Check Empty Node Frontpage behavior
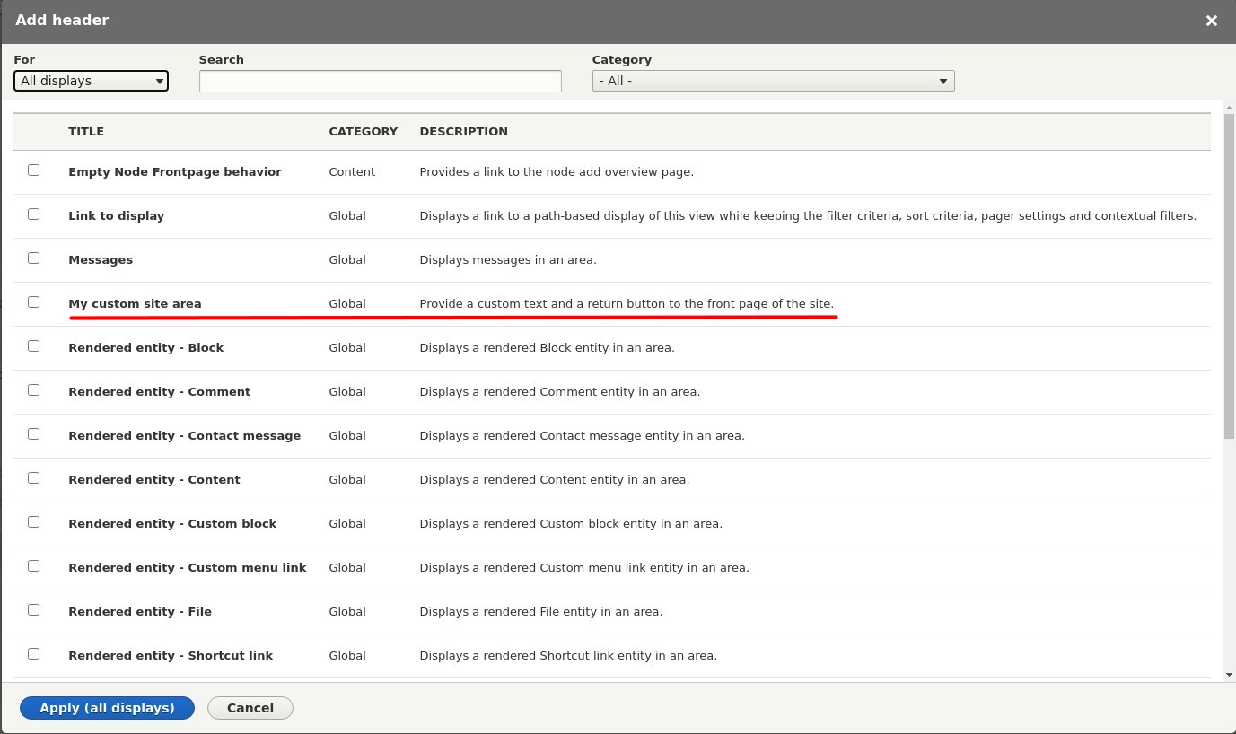 click(33, 170)
